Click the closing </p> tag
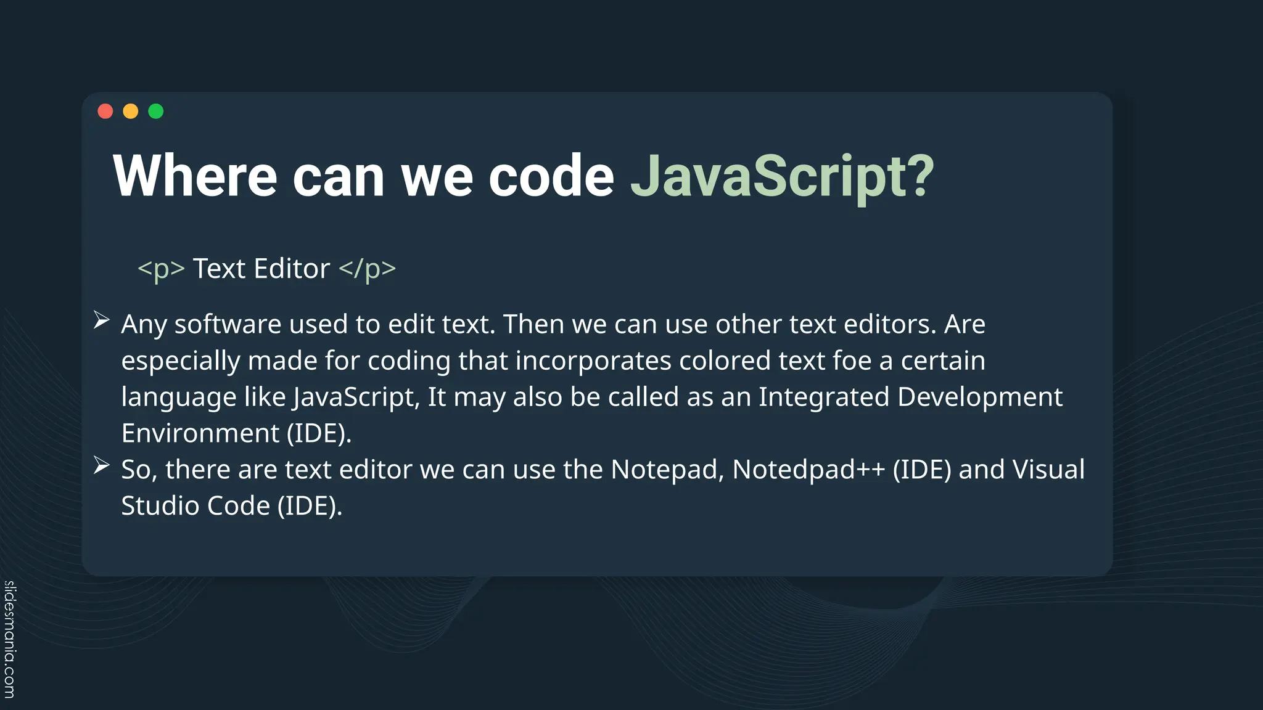 tap(368, 269)
